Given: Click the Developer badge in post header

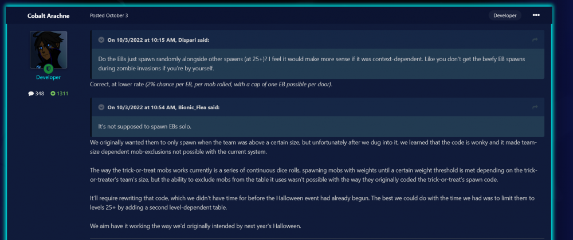Looking at the screenshot, I should pos(505,15).
